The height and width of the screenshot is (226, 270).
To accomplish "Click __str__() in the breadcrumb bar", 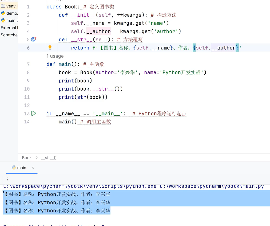I will coord(49,158).
